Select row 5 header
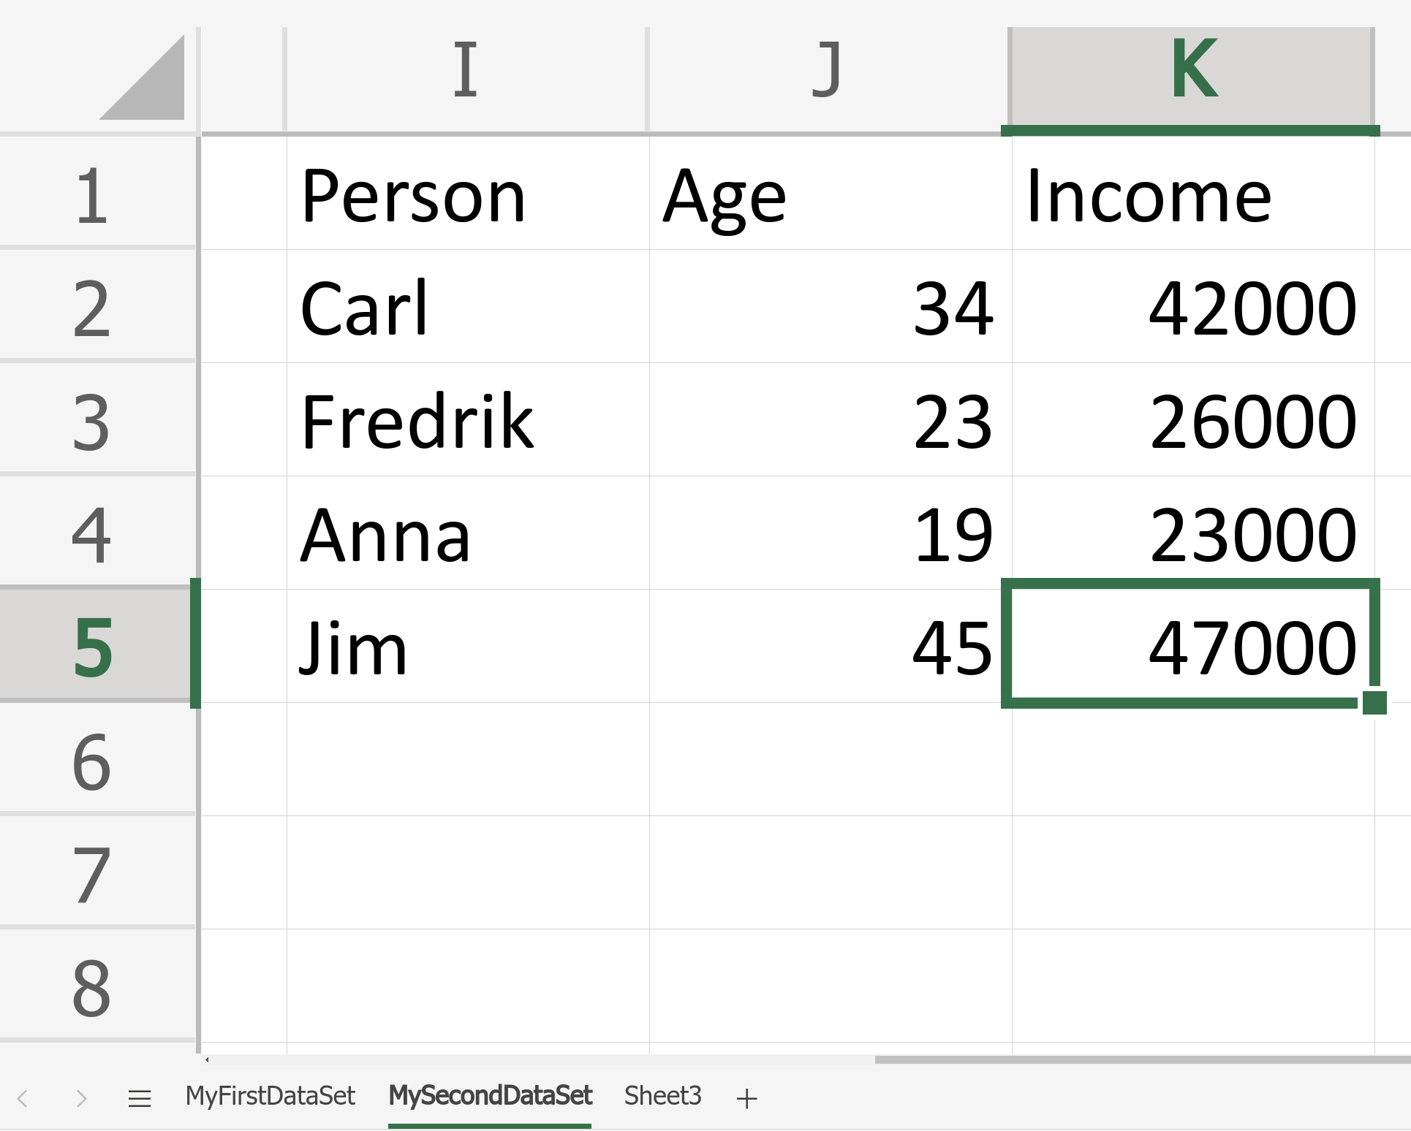Viewport: 1411px width, 1131px height. click(94, 647)
